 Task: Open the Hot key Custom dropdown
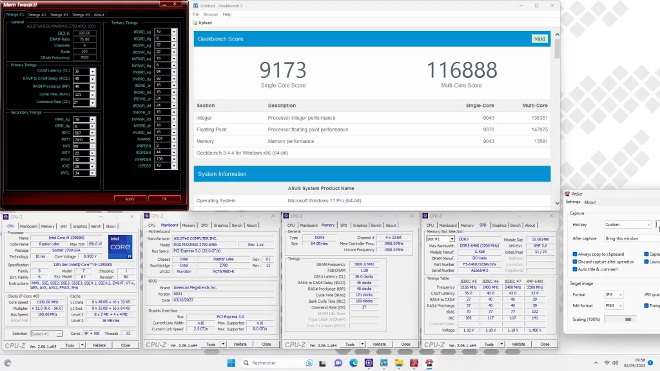pyautogui.click(x=628, y=225)
